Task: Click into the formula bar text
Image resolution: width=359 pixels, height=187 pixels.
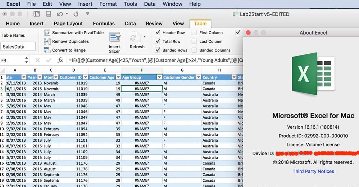Action: pyautogui.click(x=156, y=60)
